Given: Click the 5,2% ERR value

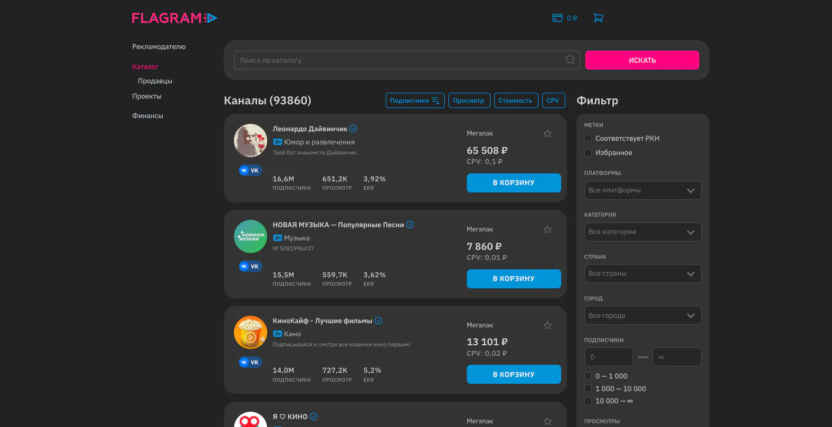Looking at the screenshot, I should tap(373, 370).
